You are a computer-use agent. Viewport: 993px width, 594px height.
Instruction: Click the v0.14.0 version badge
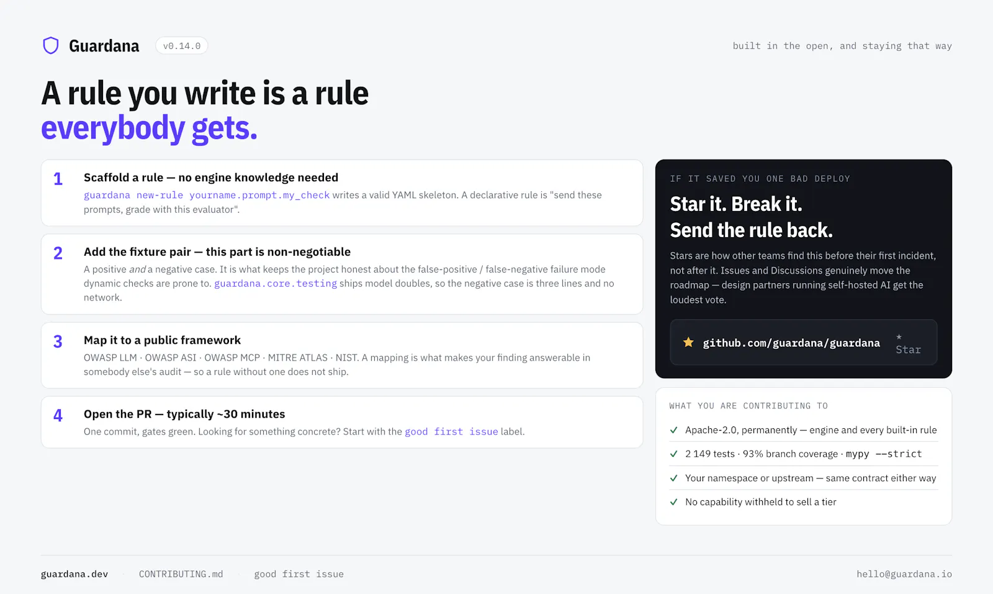pyautogui.click(x=181, y=46)
